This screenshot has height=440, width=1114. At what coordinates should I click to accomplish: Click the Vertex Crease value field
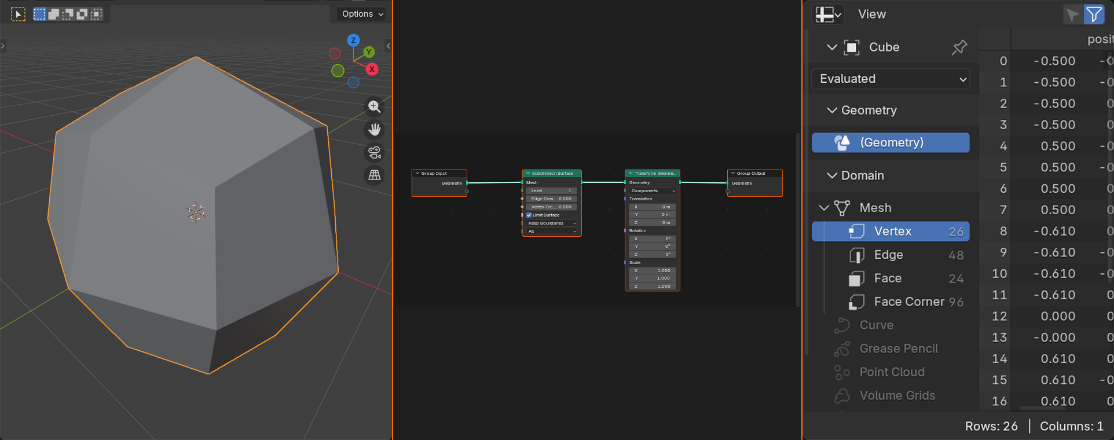click(551, 207)
